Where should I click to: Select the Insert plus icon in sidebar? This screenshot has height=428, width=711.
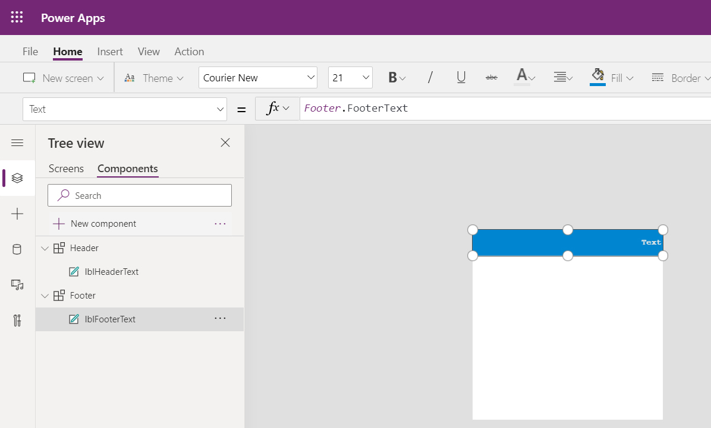tap(18, 214)
